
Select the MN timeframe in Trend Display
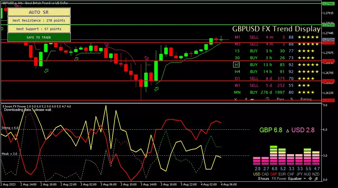click(237, 92)
